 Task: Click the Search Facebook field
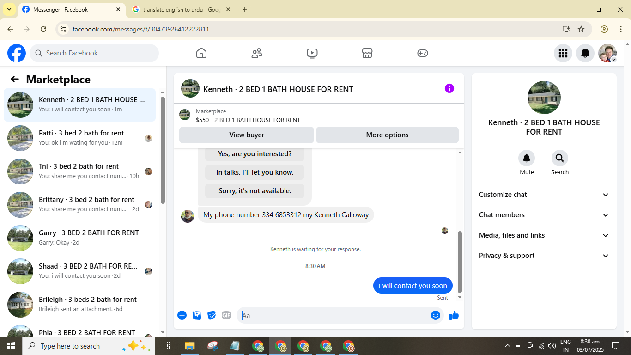point(94,53)
